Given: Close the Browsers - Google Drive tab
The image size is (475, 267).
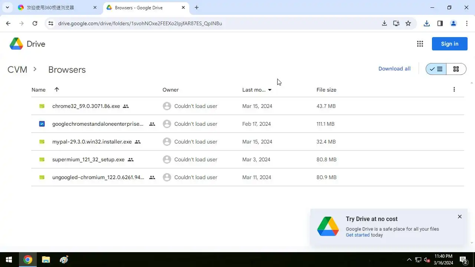Looking at the screenshot, I should (x=183, y=7).
